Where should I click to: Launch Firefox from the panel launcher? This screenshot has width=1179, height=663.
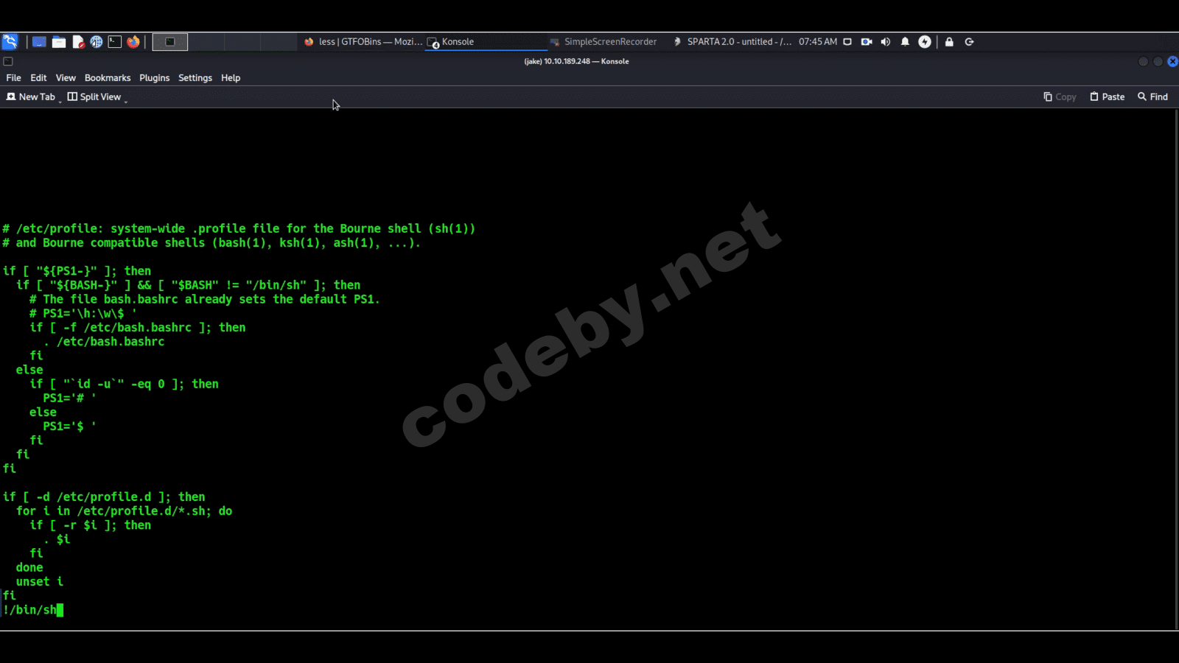tap(133, 42)
